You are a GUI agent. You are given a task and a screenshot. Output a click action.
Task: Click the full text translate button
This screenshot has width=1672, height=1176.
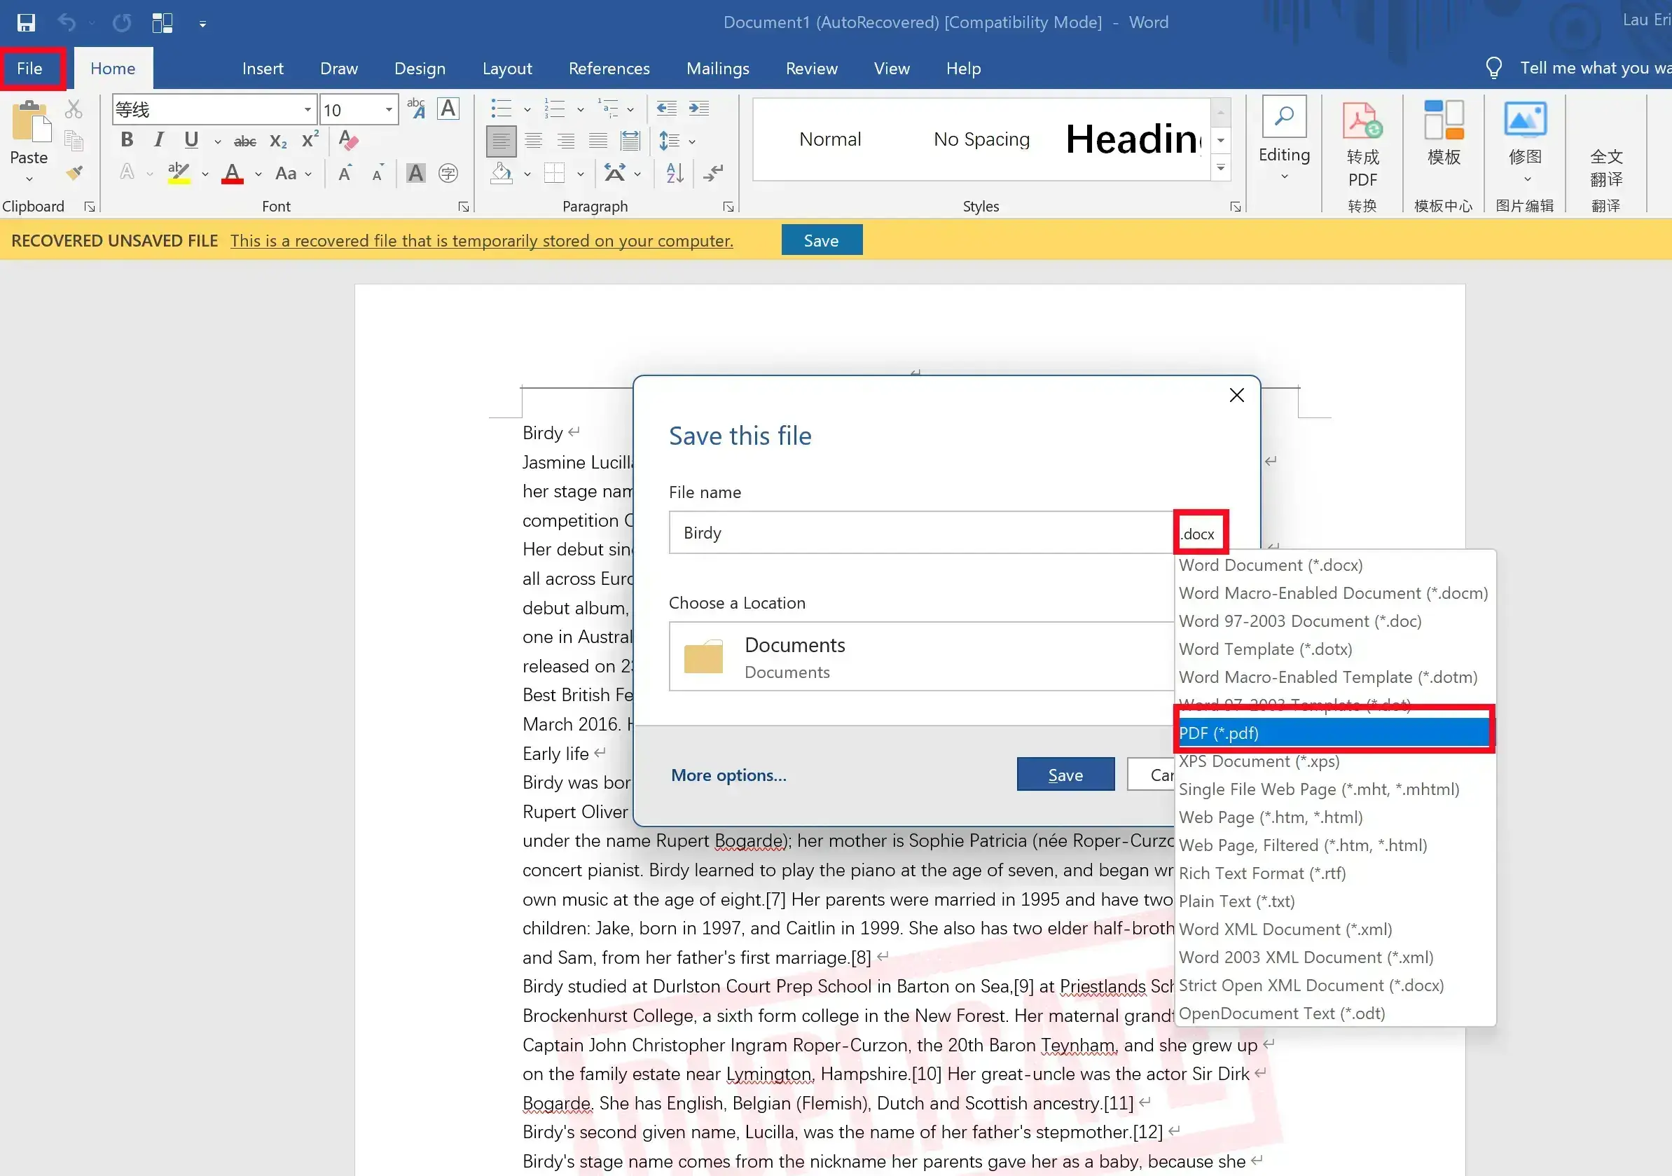tap(1605, 167)
